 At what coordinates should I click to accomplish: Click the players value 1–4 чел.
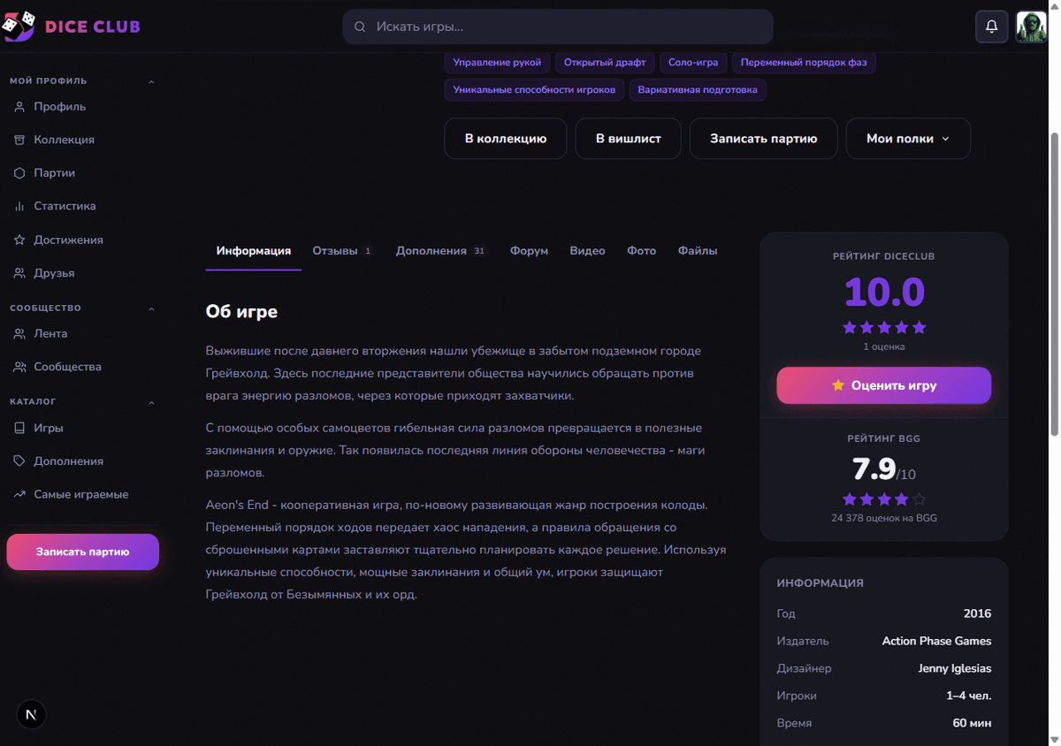pyautogui.click(x=968, y=697)
